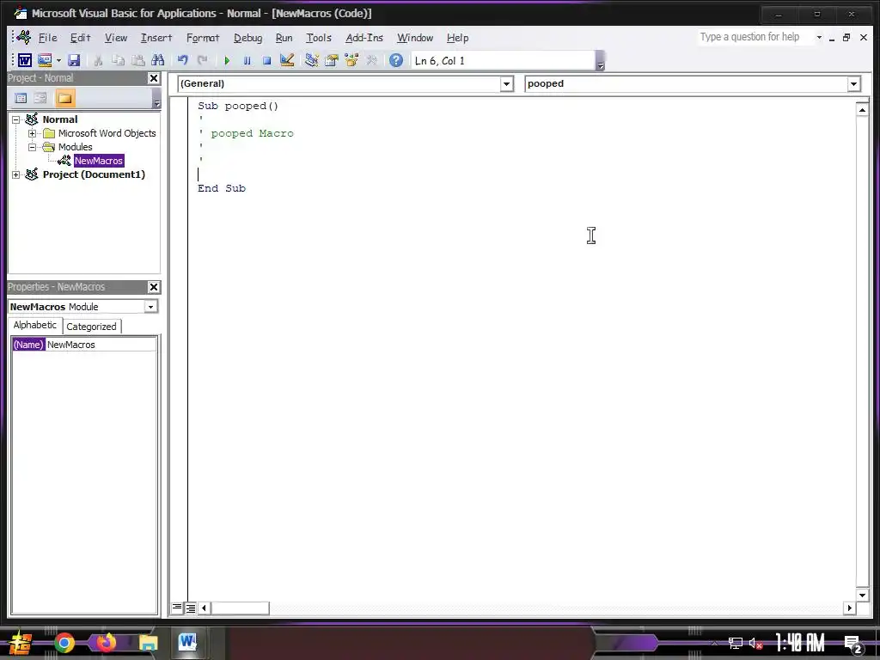This screenshot has width=880, height=660.
Task: Open Standard toolbar options arrow
Action: (x=600, y=61)
